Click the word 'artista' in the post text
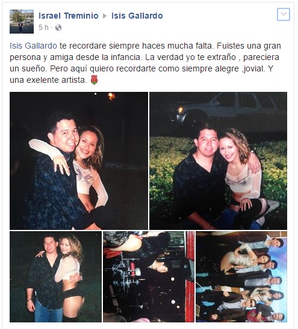The height and width of the screenshot is (329, 298). pyautogui.click(x=74, y=80)
